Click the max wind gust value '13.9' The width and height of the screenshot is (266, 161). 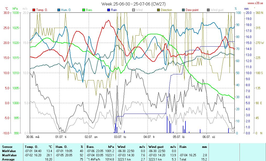(x=173, y=155)
